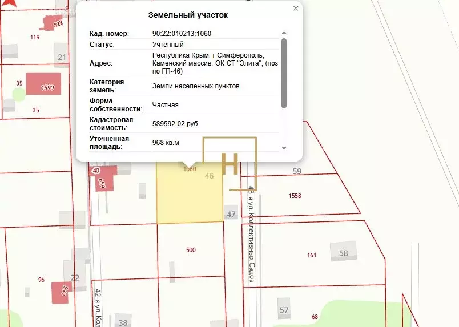Image resolution: width=459 pixels, height=327 pixels.
Task: Close the Земельный участок popup
Action: tap(295, 9)
